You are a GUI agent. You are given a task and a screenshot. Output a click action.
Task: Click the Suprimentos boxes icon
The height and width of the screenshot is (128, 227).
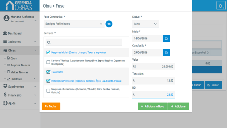pyautogui.click(x=5, y=86)
